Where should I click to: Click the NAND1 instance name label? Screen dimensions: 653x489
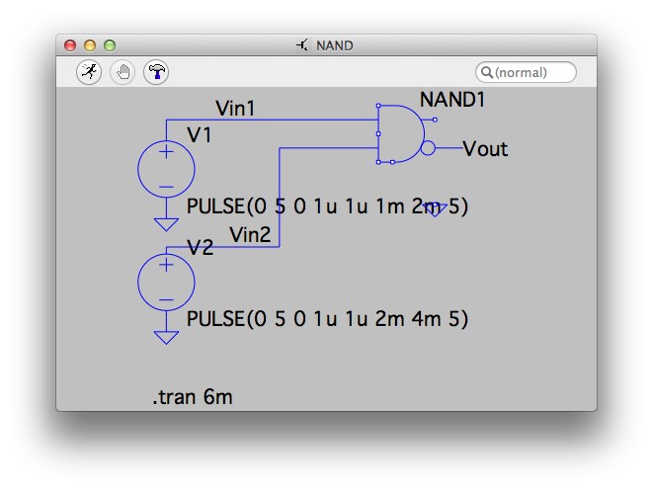(x=452, y=100)
